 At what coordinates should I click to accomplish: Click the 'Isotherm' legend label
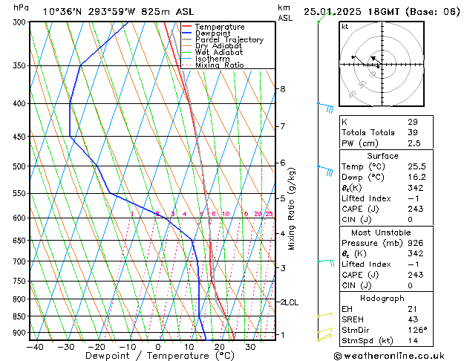212,59
